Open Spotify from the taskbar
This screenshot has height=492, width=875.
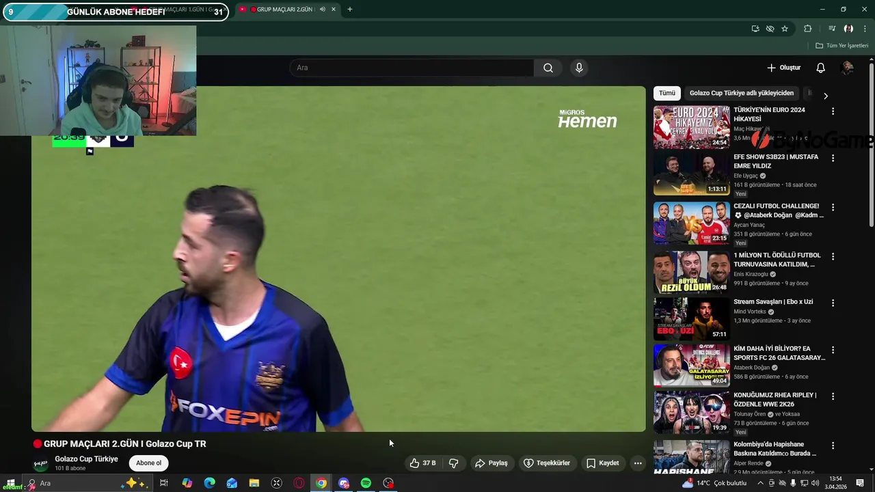(x=366, y=483)
